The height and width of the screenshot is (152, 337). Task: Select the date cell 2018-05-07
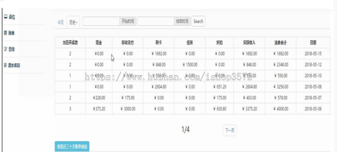click(x=313, y=98)
